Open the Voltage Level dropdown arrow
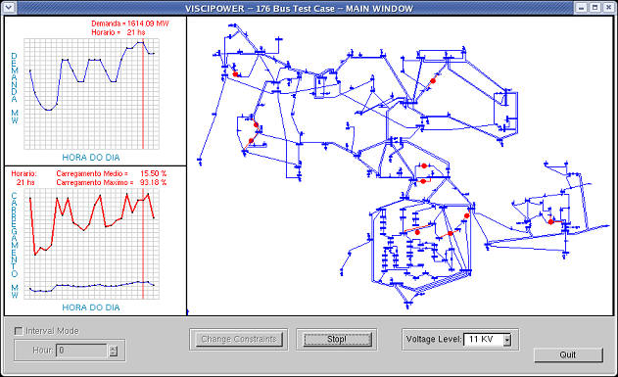 click(507, 340)
